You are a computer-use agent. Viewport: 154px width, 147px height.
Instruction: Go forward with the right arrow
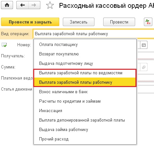[x=34, y=5]
